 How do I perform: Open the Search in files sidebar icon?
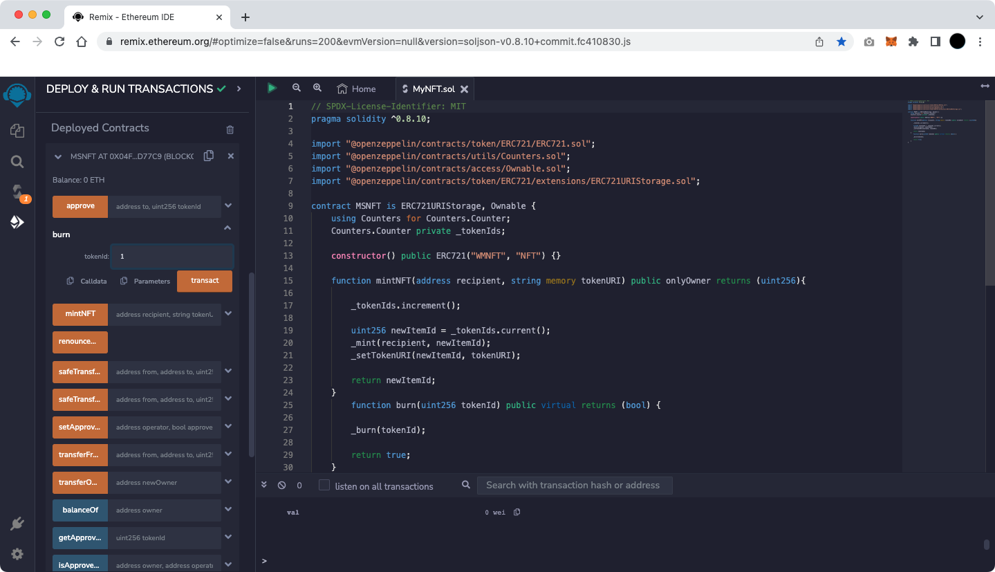point(17,162)
